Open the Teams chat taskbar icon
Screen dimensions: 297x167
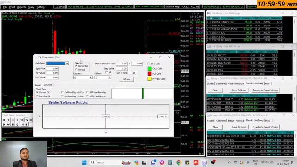click(x=154, y=162)
